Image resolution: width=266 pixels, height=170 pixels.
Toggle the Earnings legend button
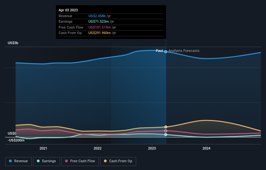click(46, 161)
